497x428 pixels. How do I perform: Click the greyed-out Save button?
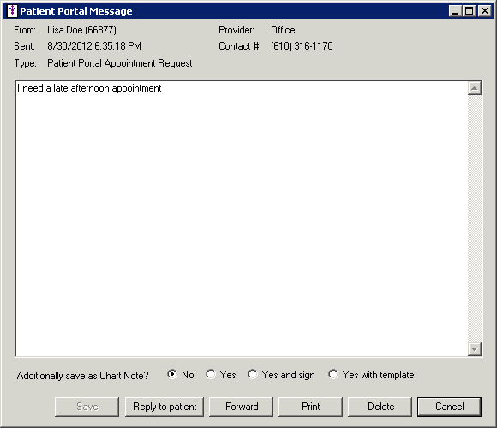87,407
